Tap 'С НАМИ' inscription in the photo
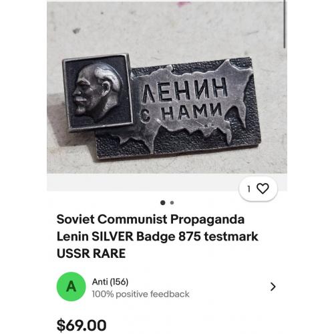 coord(181,112)
